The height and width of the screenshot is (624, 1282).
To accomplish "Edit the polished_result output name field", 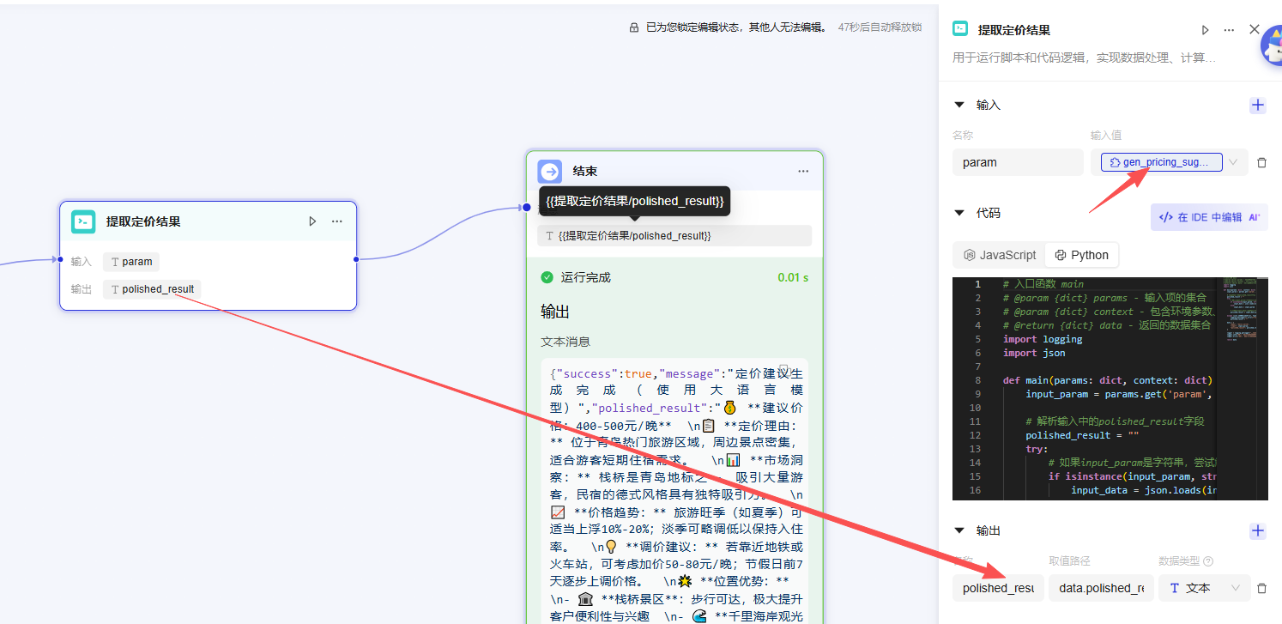I will pyautogui.click(x=998, y=588).
